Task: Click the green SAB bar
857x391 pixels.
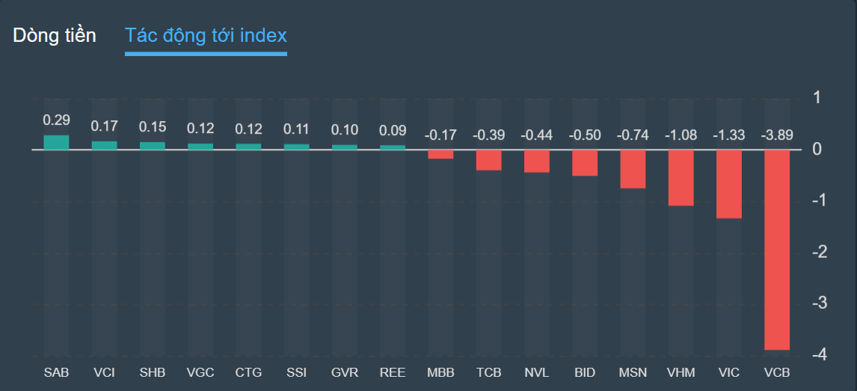Action: [x=56, y=142]
